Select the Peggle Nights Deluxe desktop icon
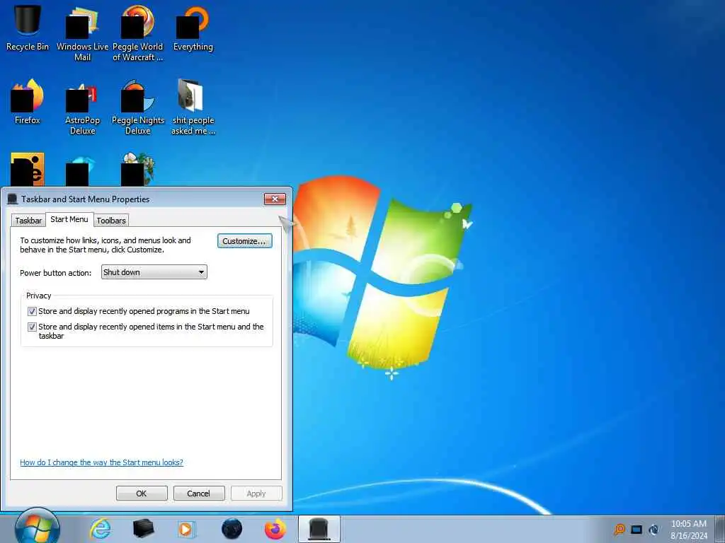 coord(138,107)
